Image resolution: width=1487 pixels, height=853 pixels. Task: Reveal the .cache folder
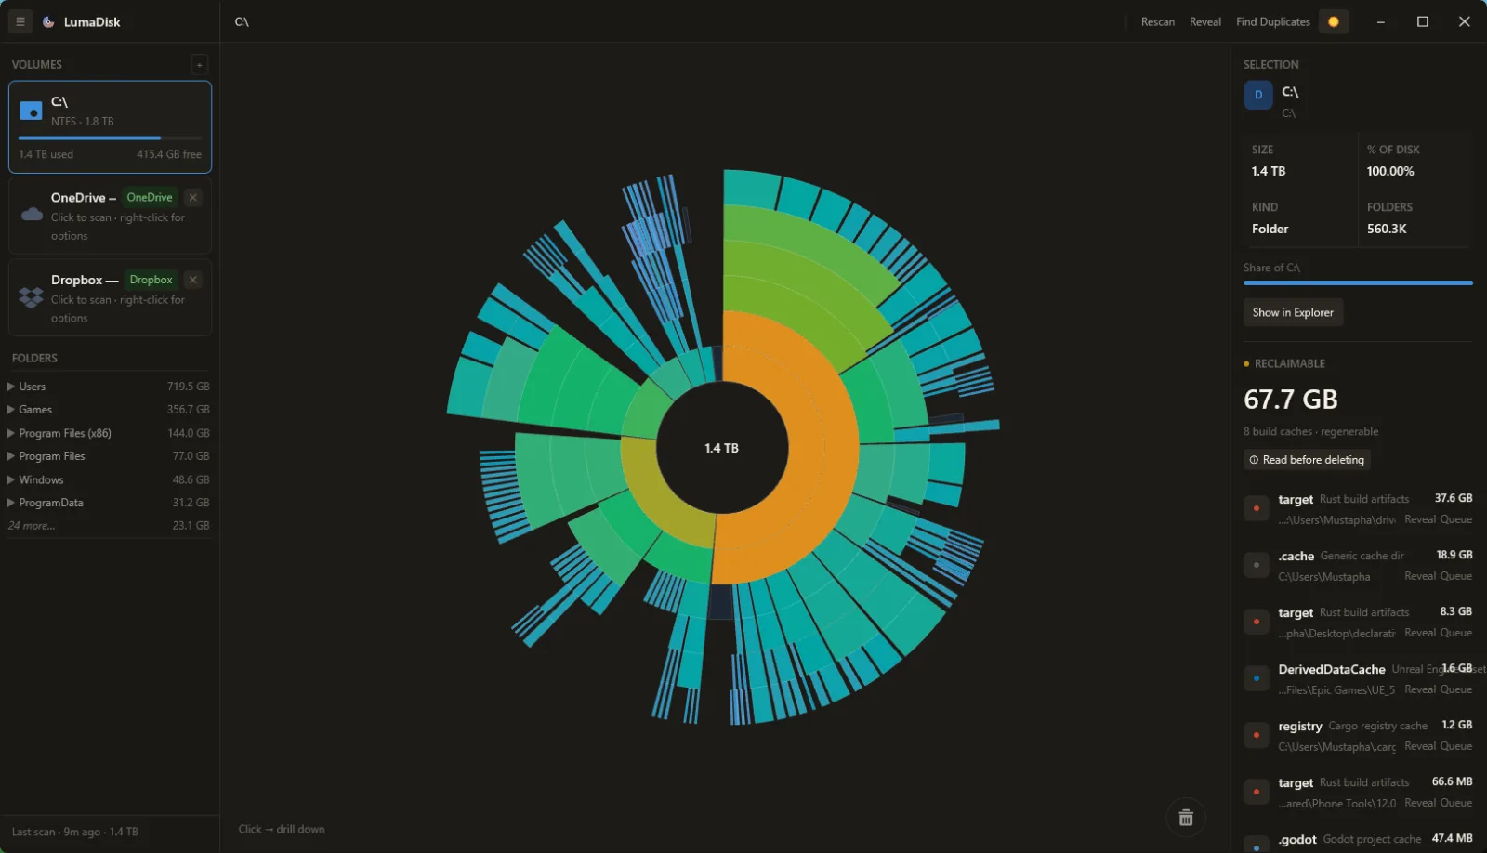point(1419,576)
